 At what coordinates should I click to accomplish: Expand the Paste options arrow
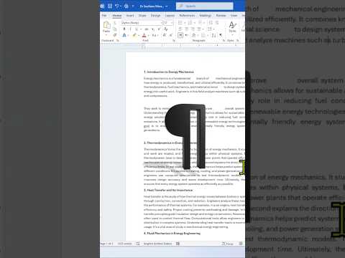106,35
